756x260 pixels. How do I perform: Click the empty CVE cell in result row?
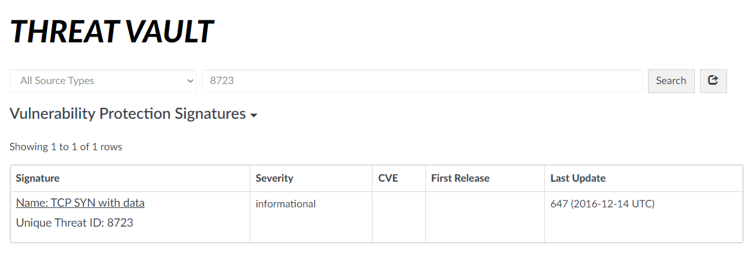(399, 217)
